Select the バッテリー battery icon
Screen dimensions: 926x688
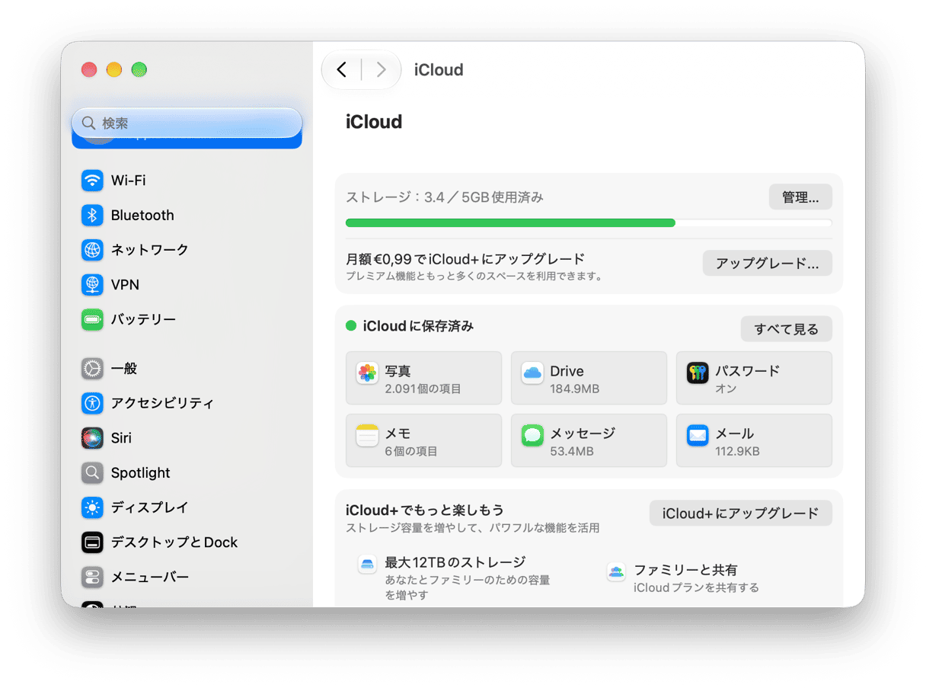tap(92, 320)
